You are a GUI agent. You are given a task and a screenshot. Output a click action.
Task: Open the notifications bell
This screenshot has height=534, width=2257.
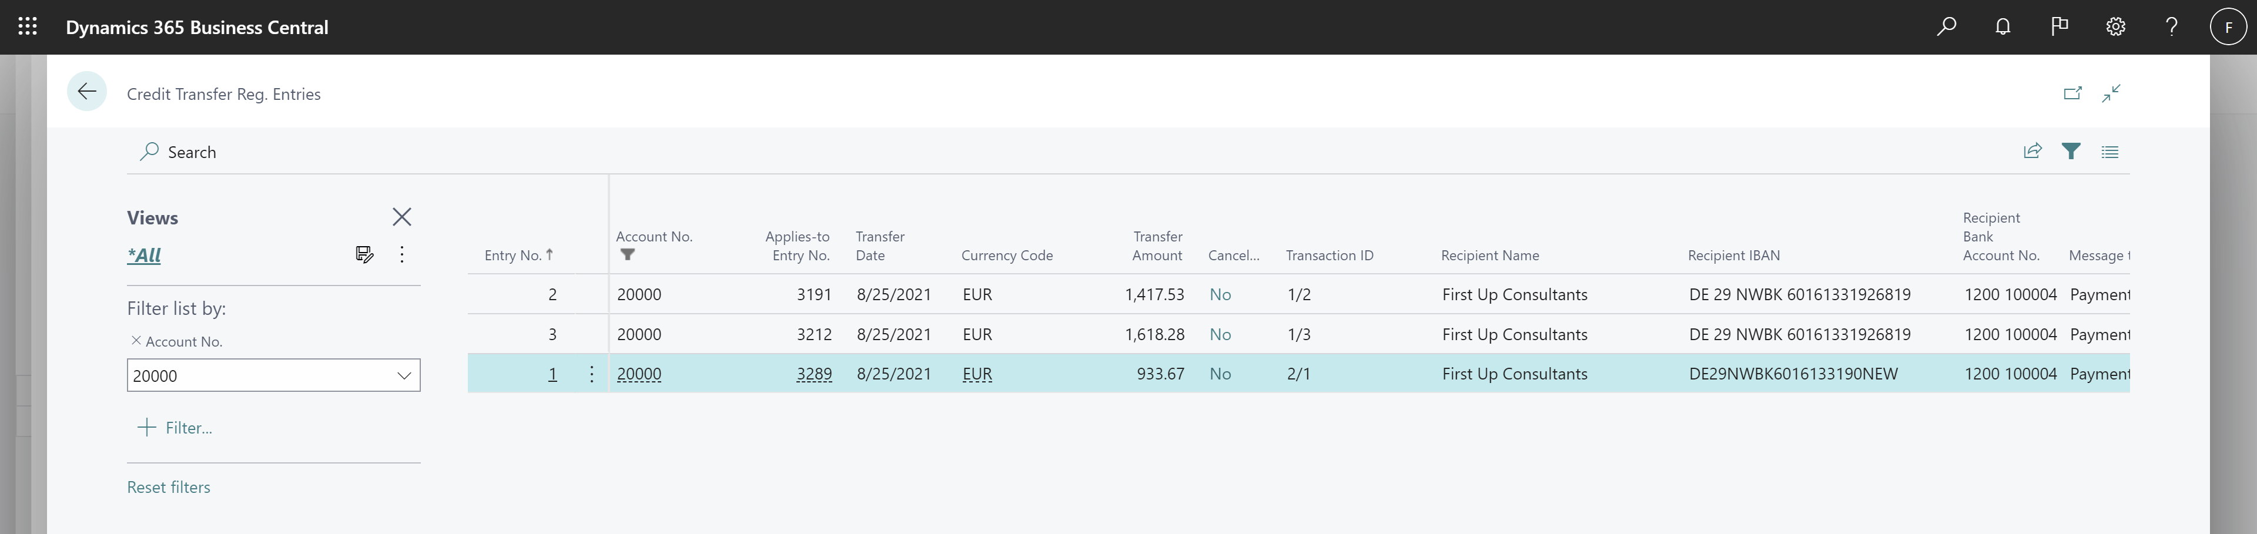coord(2003,26)
